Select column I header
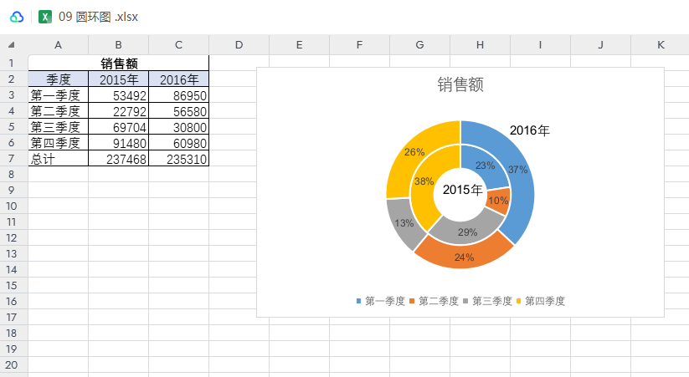 [540, 45]
